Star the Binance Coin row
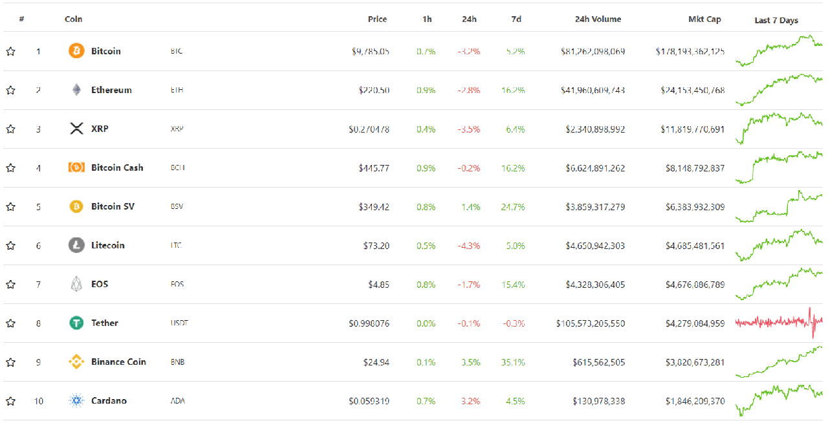 click(10, 362)
